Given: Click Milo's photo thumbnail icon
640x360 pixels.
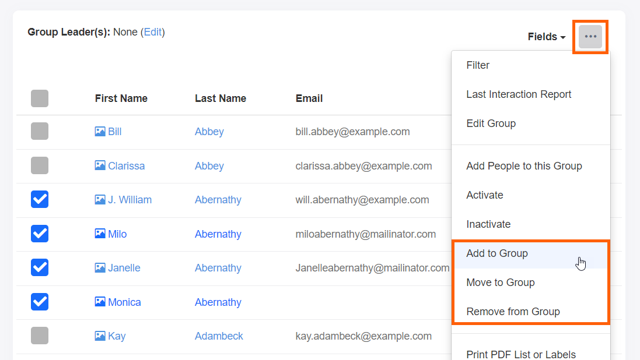Looking at the screenshot, I should [99, 234].
